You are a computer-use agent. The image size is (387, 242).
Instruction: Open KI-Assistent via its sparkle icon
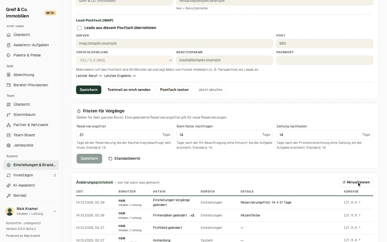9,186
